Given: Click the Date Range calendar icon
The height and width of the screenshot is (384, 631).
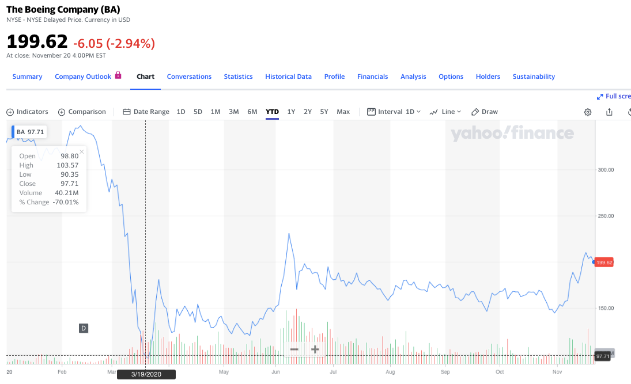Looking at the screenshot, I should click(126, 112).
